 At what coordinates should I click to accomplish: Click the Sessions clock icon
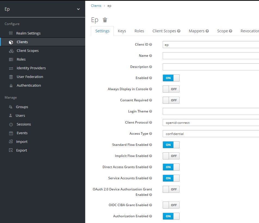click(11, 124)
